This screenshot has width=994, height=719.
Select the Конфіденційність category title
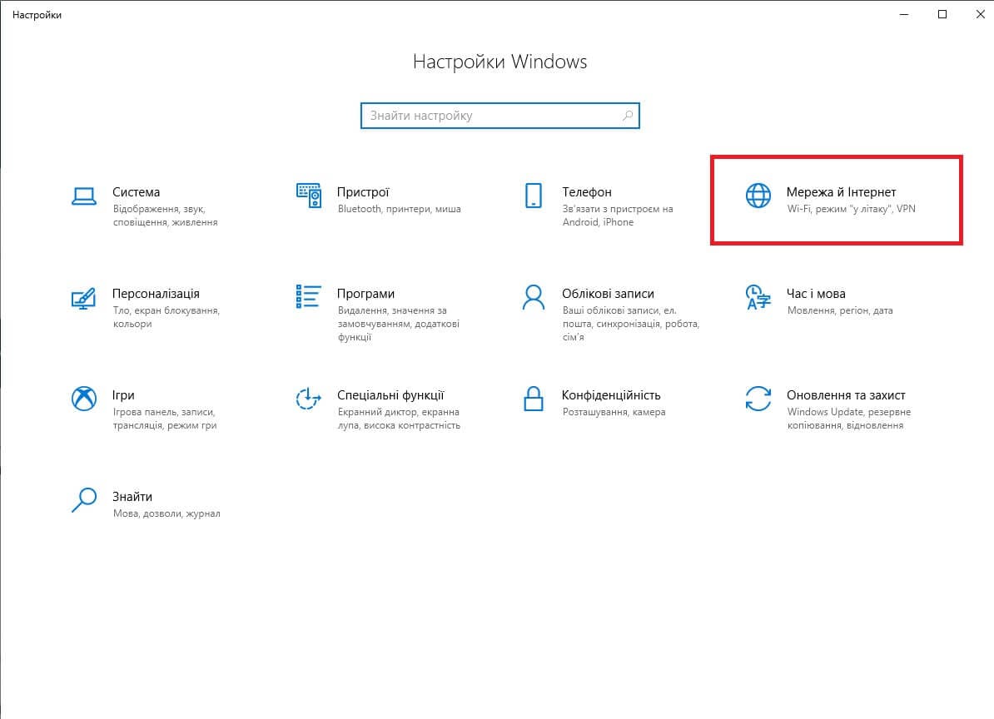click(611, 395)
